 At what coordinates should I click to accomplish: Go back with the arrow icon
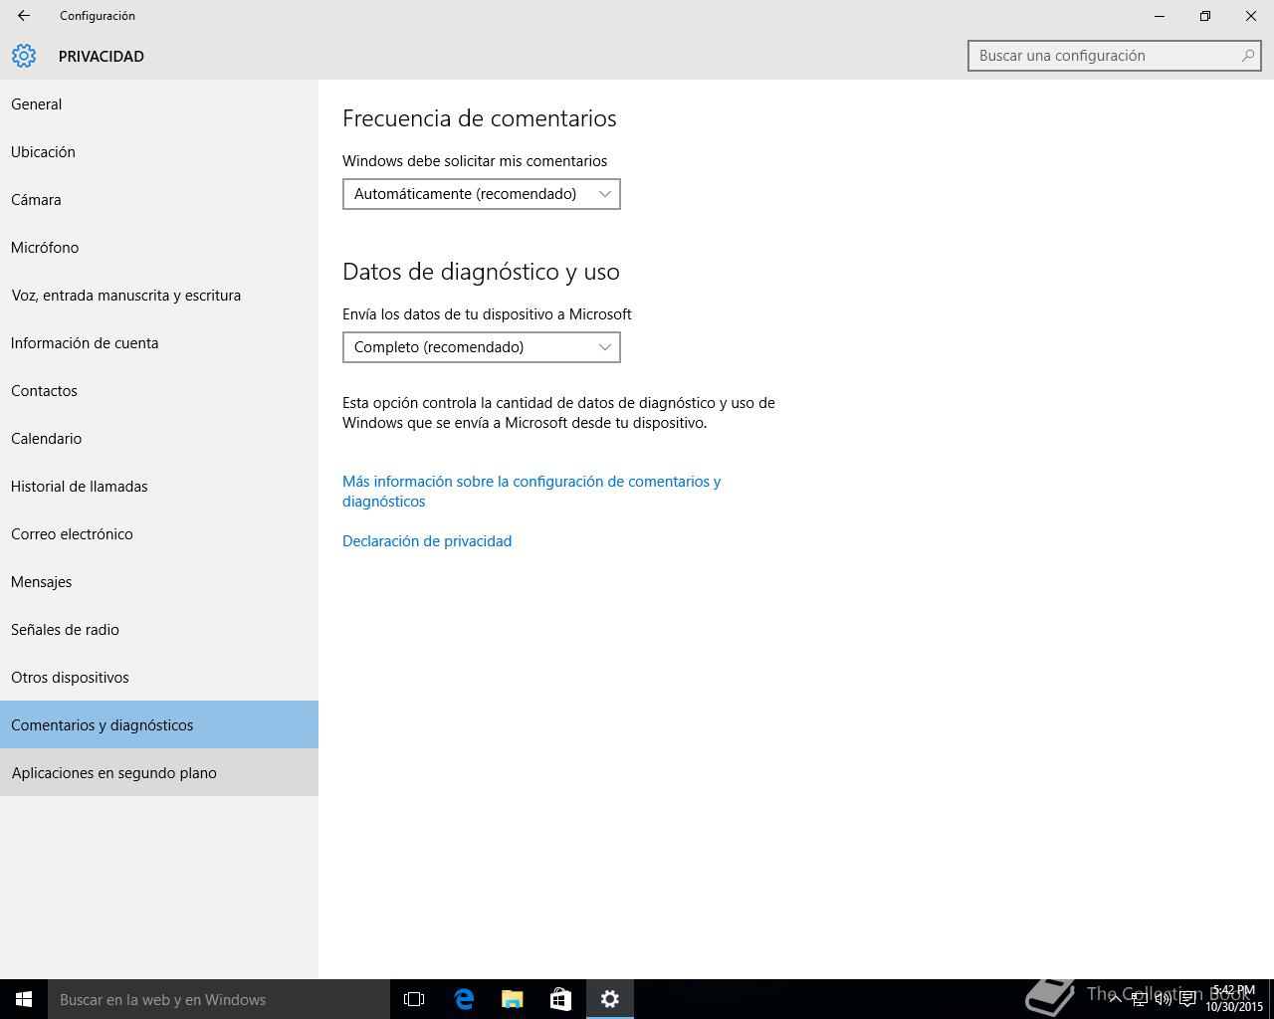click(x=24, y=16)
